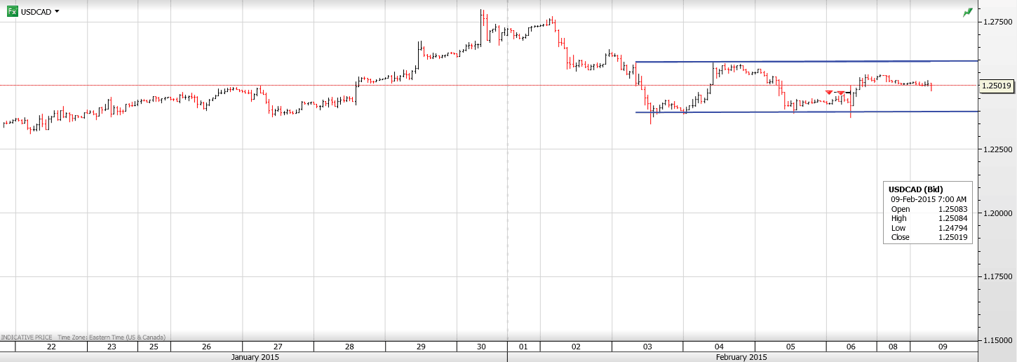Click date 04 on the time axis
Screen dimensions: 1017x362
click(x=719, y=347)
